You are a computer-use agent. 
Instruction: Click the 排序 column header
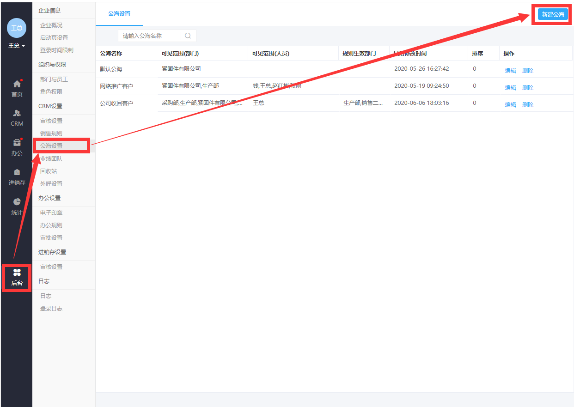coord(477,53)
